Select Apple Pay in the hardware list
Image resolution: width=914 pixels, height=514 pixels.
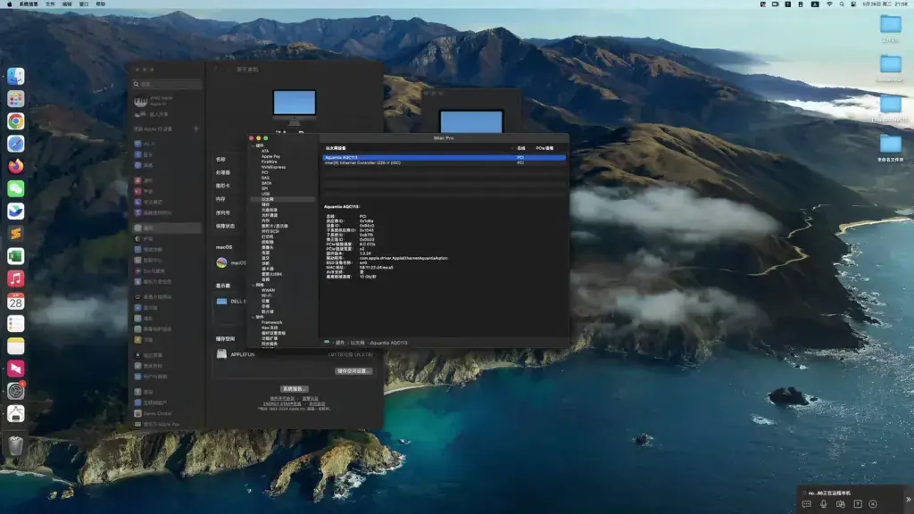[x=270, y=157]
